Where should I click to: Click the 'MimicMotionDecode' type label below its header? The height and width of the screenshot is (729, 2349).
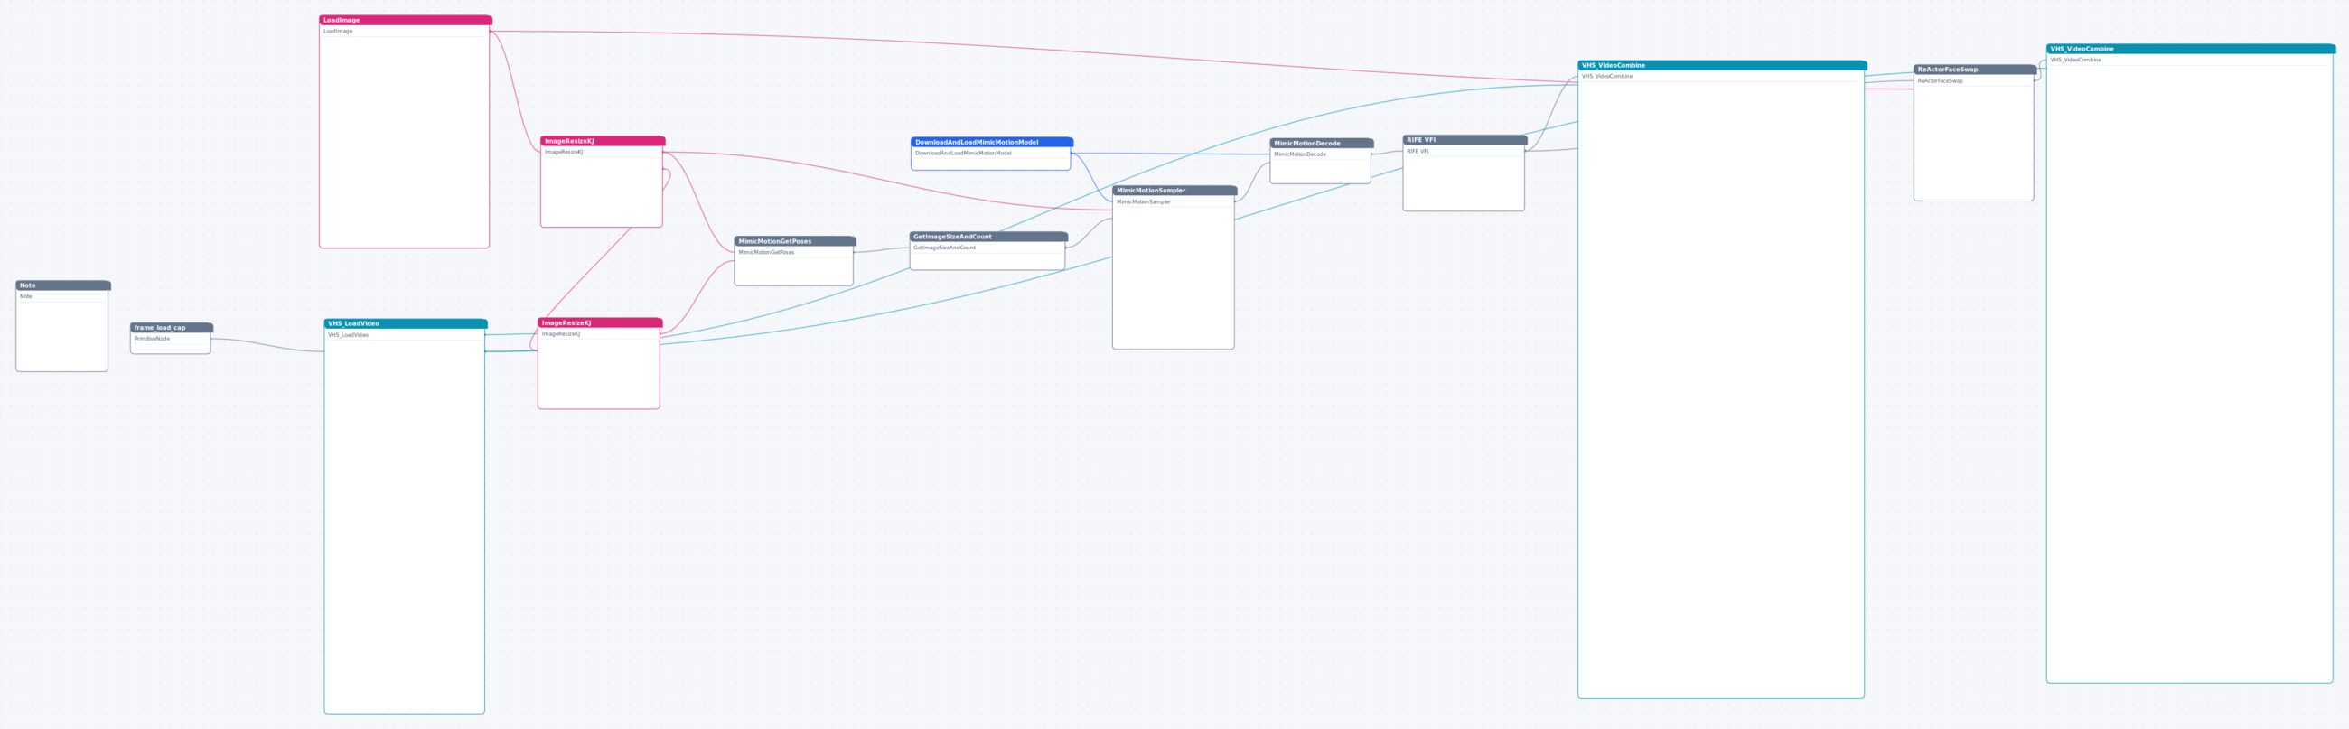1300,154
